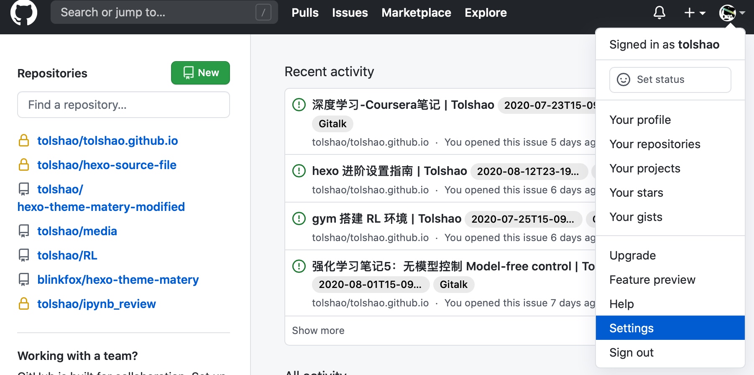
Task: Open the tolshao/hexo-theme-matery-modified repository link
Action: (x=101, y=198)
